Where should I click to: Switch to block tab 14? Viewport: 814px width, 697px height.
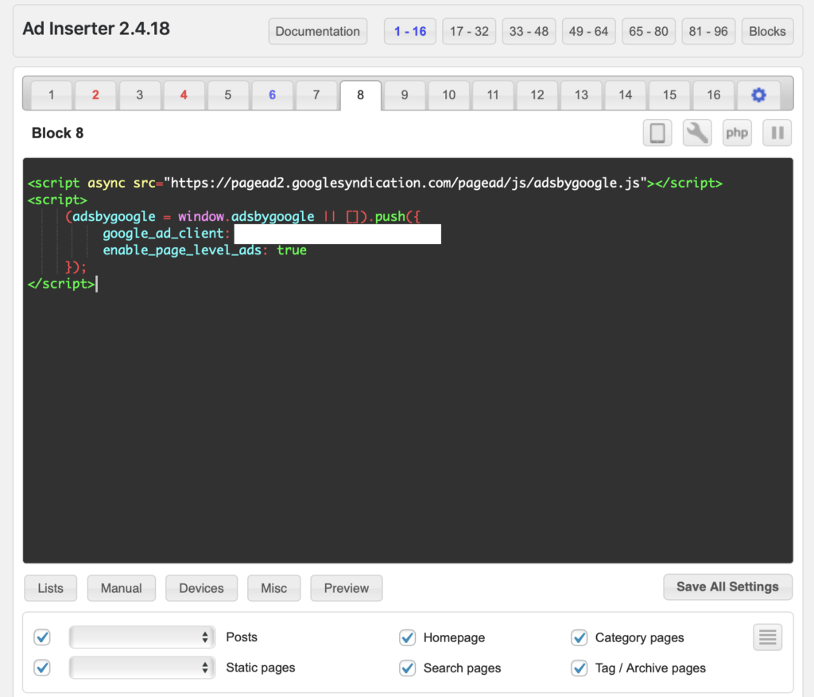coord(626,95)
